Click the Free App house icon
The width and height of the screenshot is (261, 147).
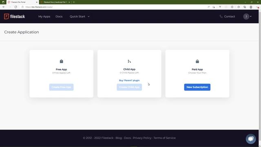(x=62, y=61)
